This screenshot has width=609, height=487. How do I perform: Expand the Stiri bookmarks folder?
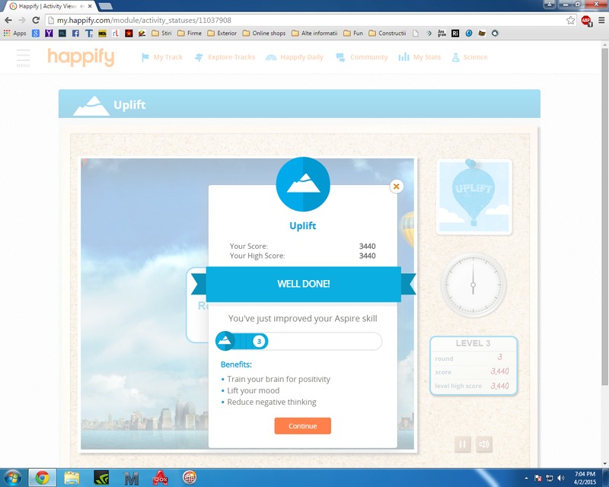(x=161, y=33)
